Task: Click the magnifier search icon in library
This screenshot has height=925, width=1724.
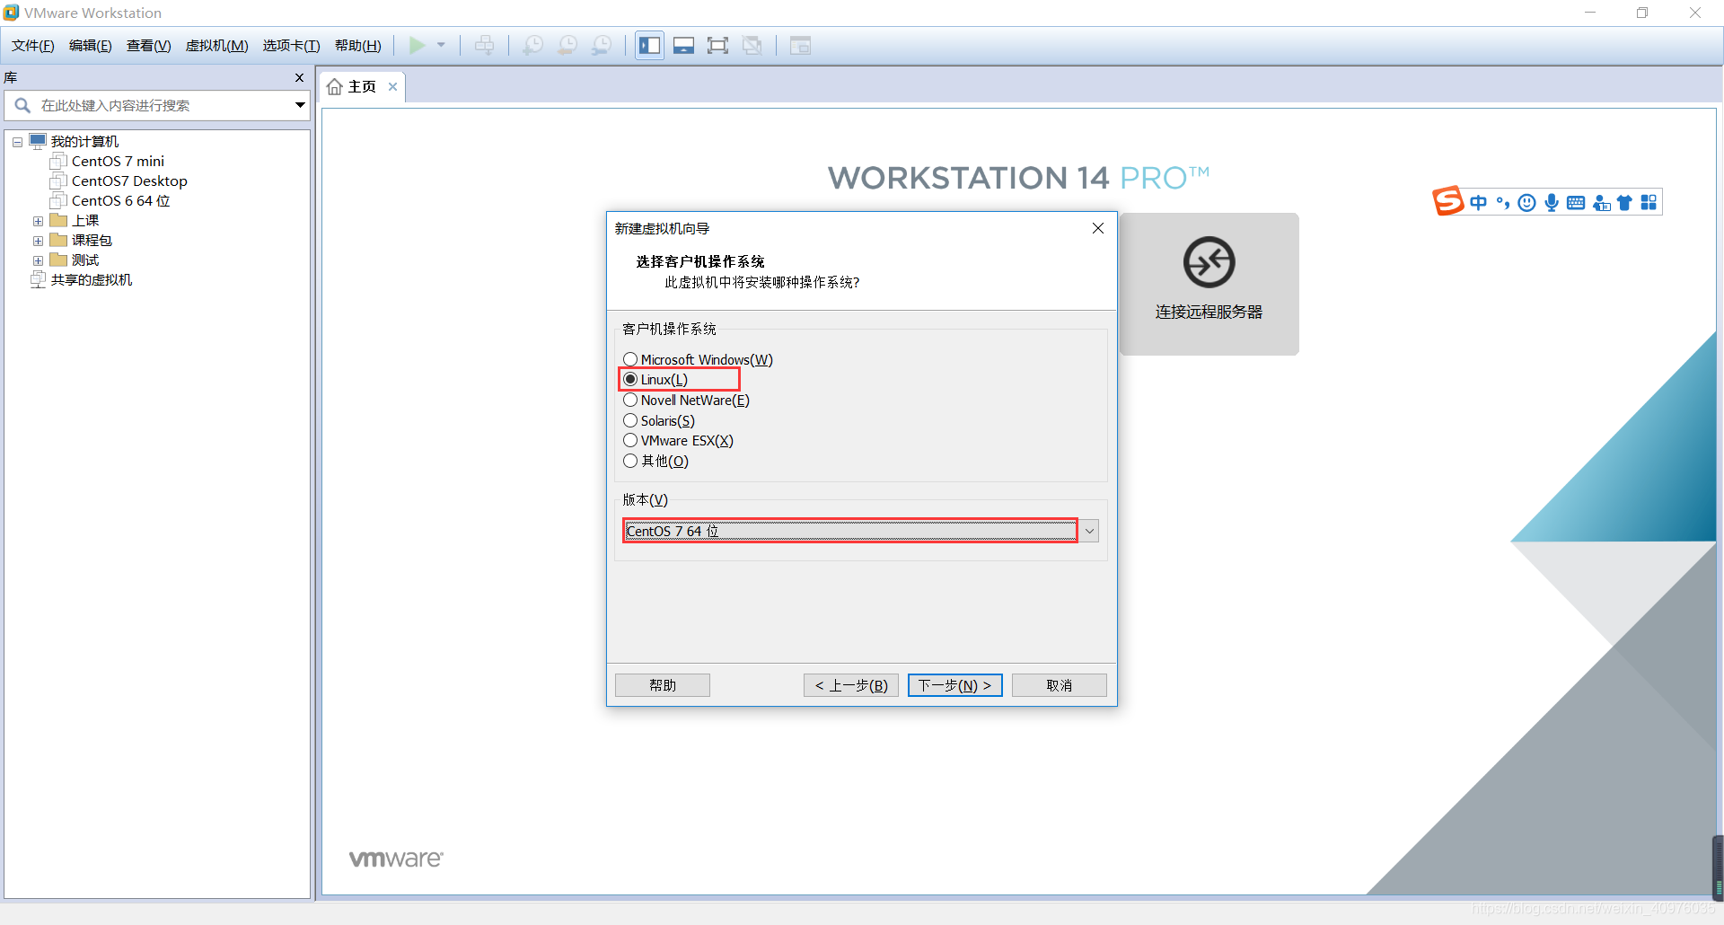Action: coord(22,106)
